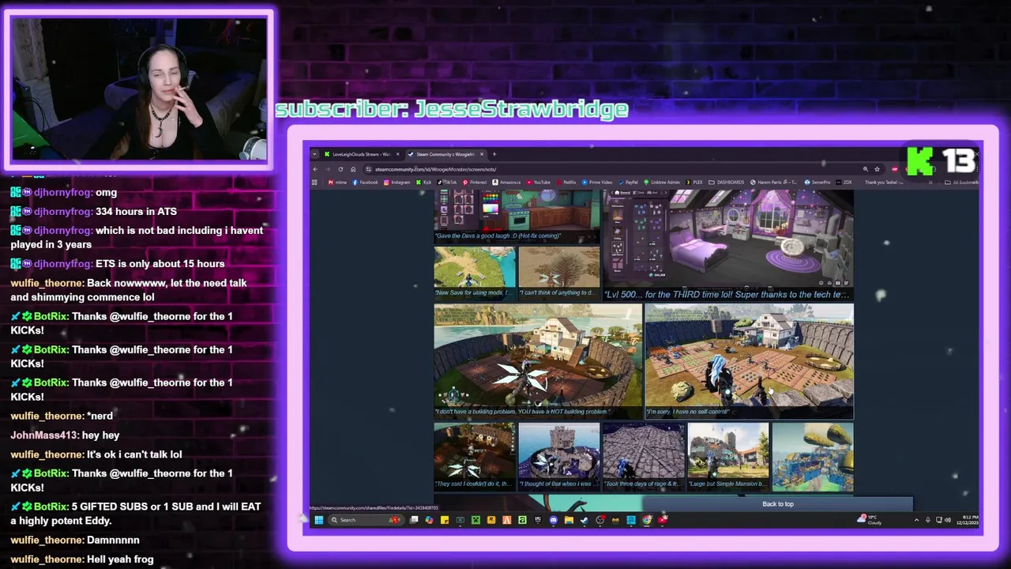
Task: Open a new browser tab
Action: pyautogui.click(x=494, y=154)
